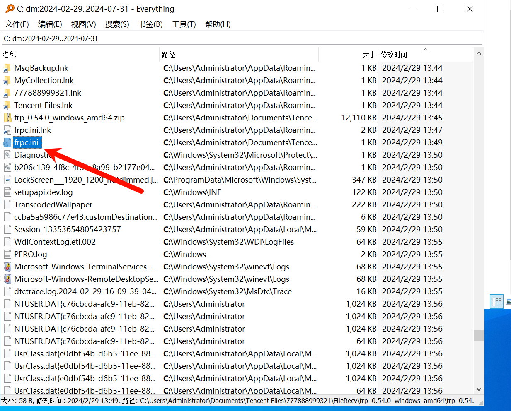The height and width of the screenshot is (411, 511).
Task: Click the 777888999321.lnk shortcut icon
Action: [7, 93]
